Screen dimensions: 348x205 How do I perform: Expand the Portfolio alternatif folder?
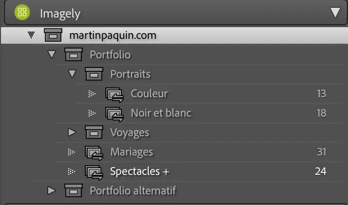pyautogui.click(x=52, y=190)
